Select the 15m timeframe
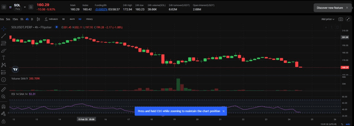Image resolution: width=354 pixels, height=126 pixels. pyautogui.click(x=15, y=19)
